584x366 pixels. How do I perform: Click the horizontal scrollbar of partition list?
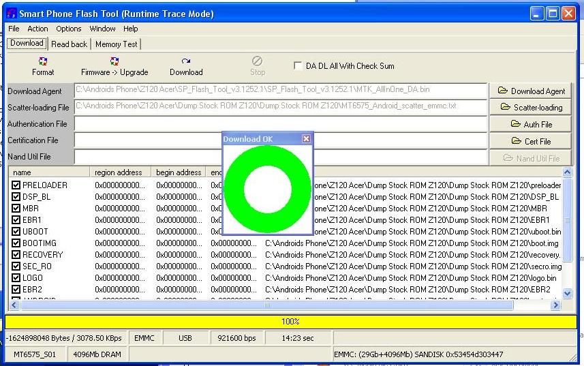pos(273,306)
